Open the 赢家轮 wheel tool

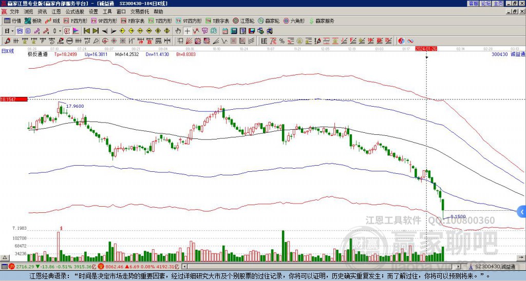pyautogui.click(x=269, y=21)
